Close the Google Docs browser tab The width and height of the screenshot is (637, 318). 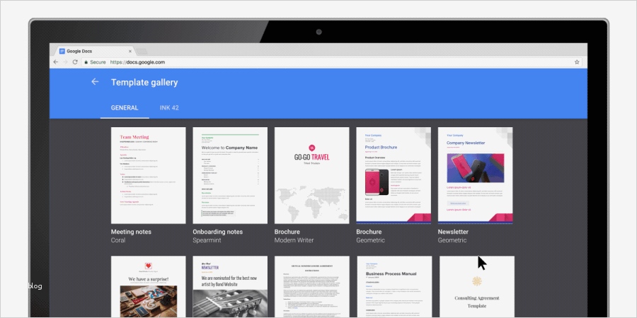point(130,51)
